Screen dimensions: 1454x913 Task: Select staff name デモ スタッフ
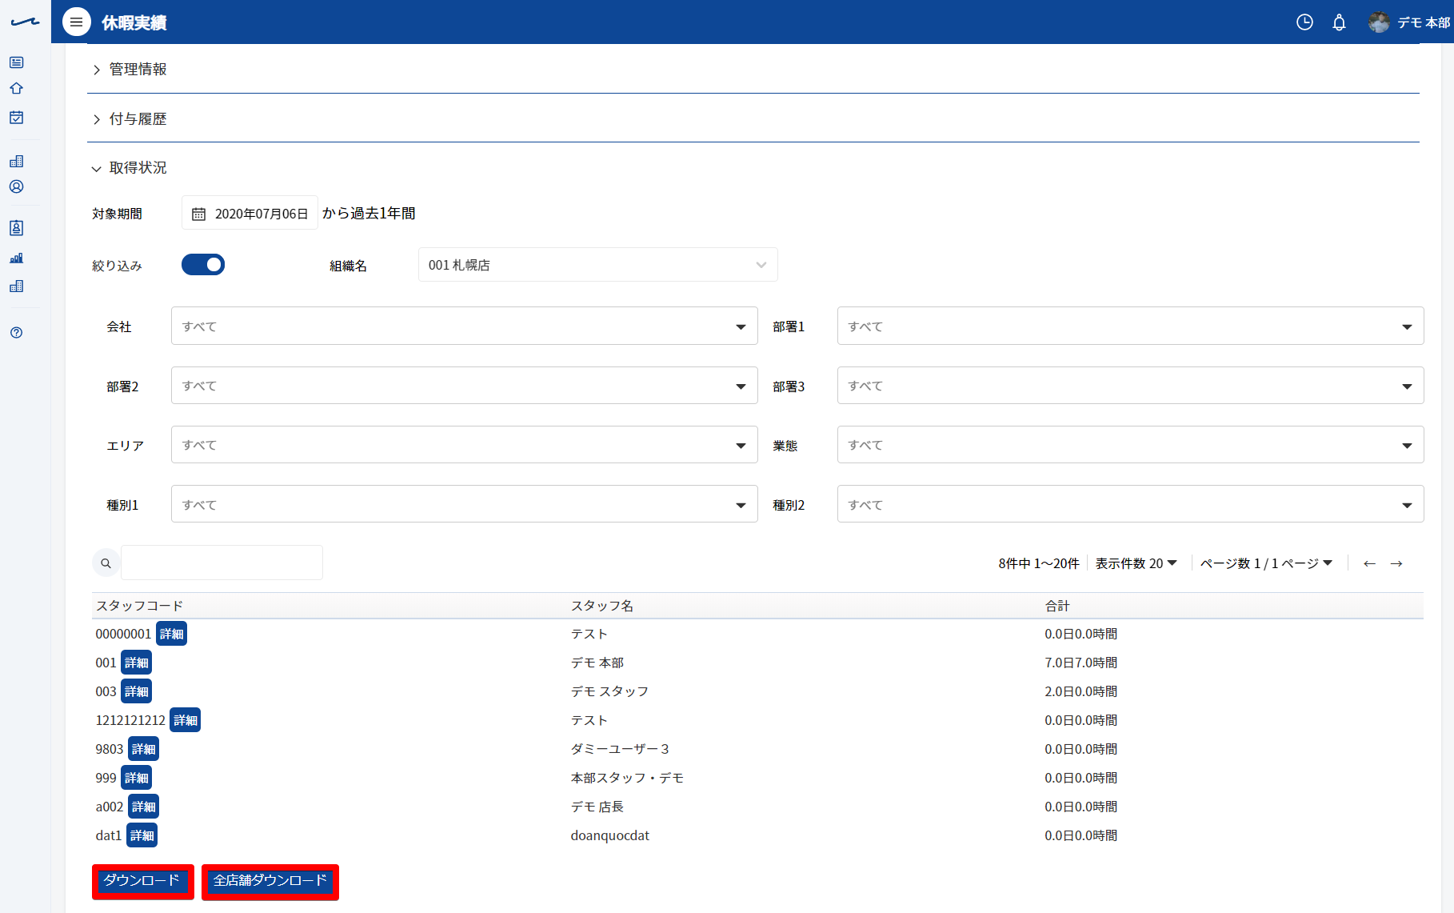609,691
